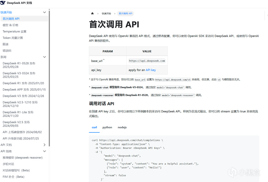Click the PARAM column header
This screenshot has height=182, width=268.
(x=108, y=51)
